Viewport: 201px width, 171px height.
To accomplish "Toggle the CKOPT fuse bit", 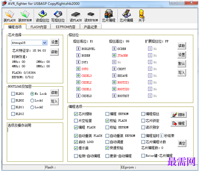I will (x=114, y=69).
